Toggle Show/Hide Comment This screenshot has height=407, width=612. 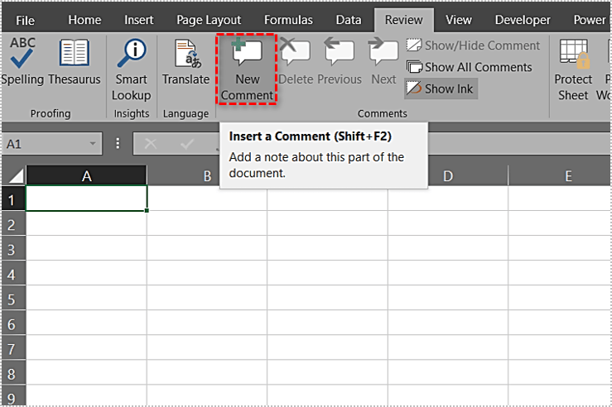(473, 45)
